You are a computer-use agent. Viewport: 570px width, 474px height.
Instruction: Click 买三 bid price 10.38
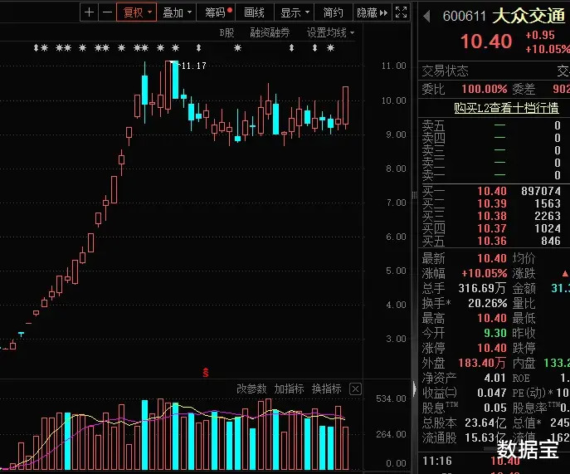(491, 216)
